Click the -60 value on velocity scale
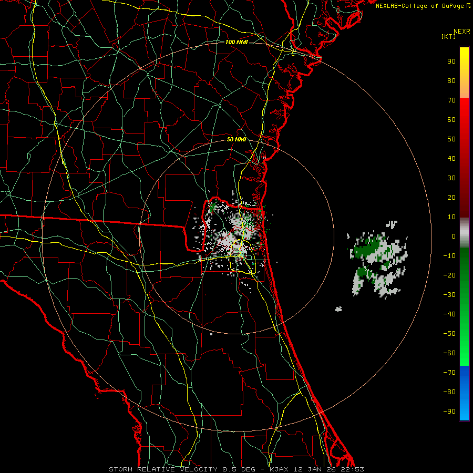The height and width of the screenshot is (473, 473). tap(449, 353)
